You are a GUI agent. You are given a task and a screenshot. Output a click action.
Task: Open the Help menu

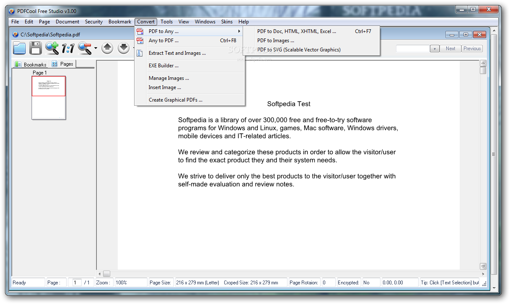click(x=243, y=22)
